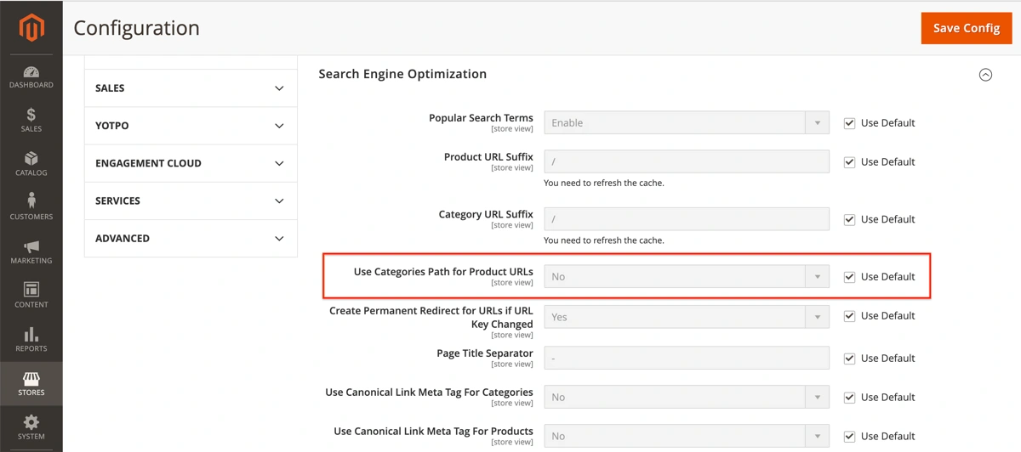Viewport: 1021px width, 452px height.
Task: Click the Save Config button
Action: [x=966, y=28]
